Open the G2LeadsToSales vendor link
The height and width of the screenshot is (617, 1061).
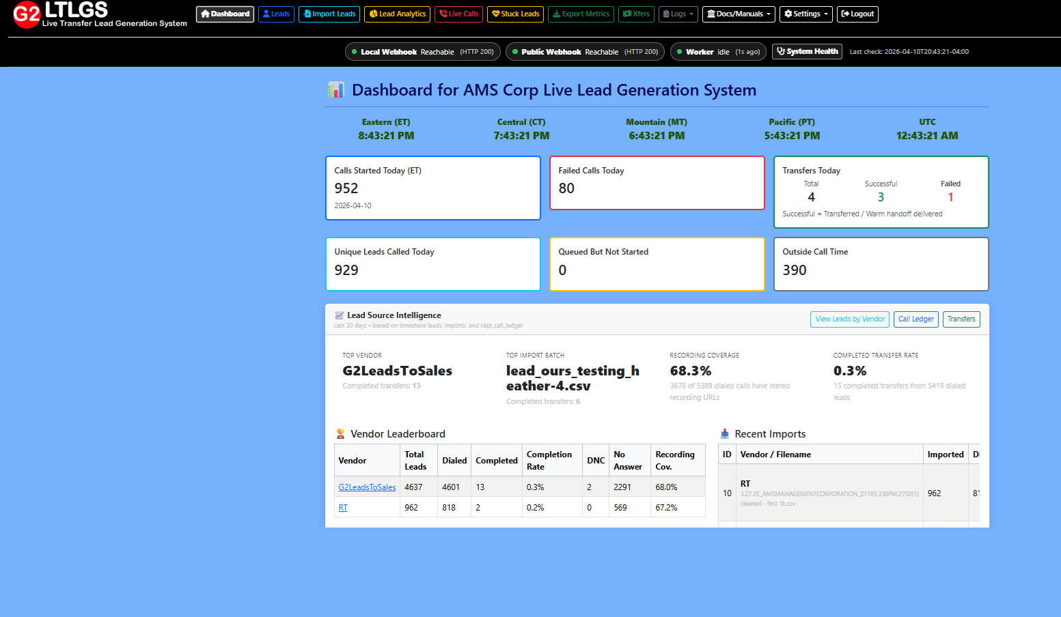(366, 487)
